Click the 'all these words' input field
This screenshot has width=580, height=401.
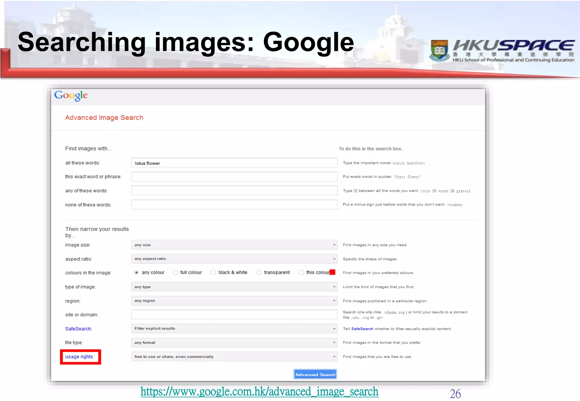tap(234, 163)
